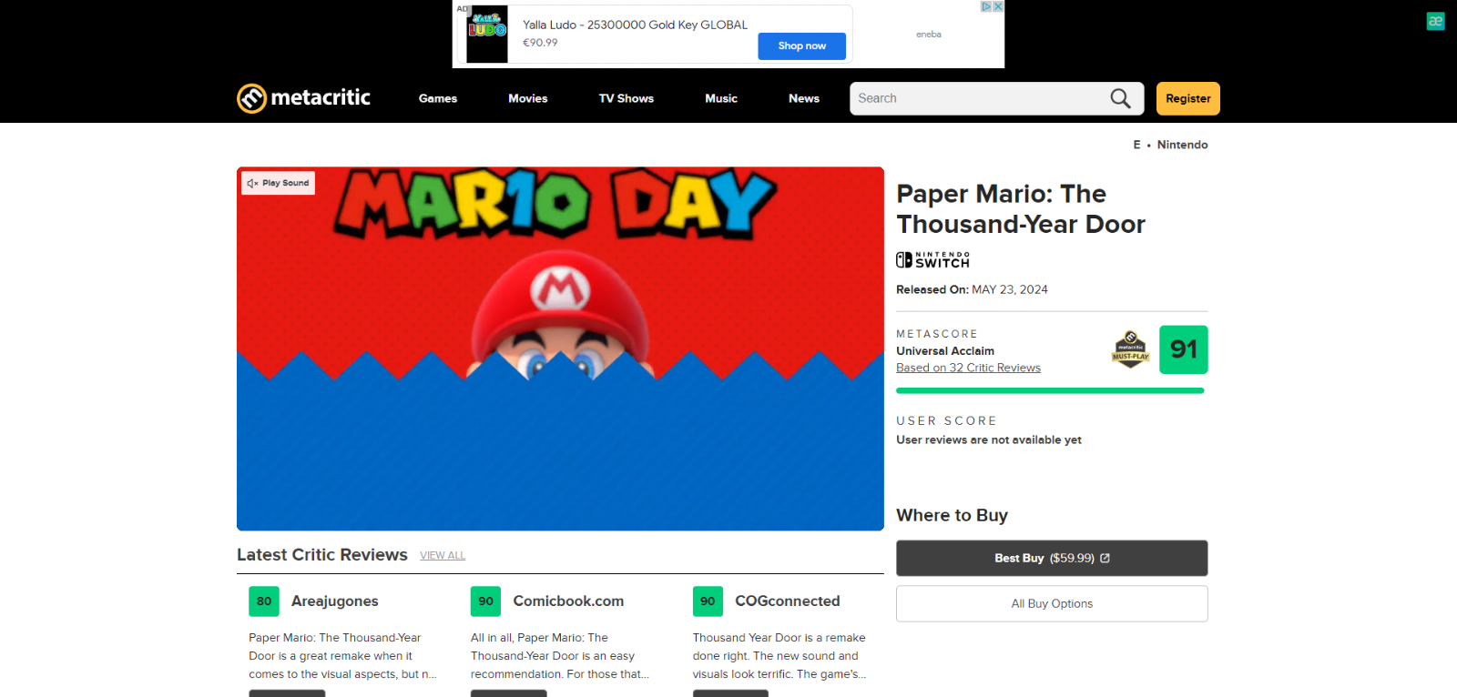This screenshot has width=1457, height=697.
Task: Click the external link icon on Best Buy
Action: (x=1105, y=559)
